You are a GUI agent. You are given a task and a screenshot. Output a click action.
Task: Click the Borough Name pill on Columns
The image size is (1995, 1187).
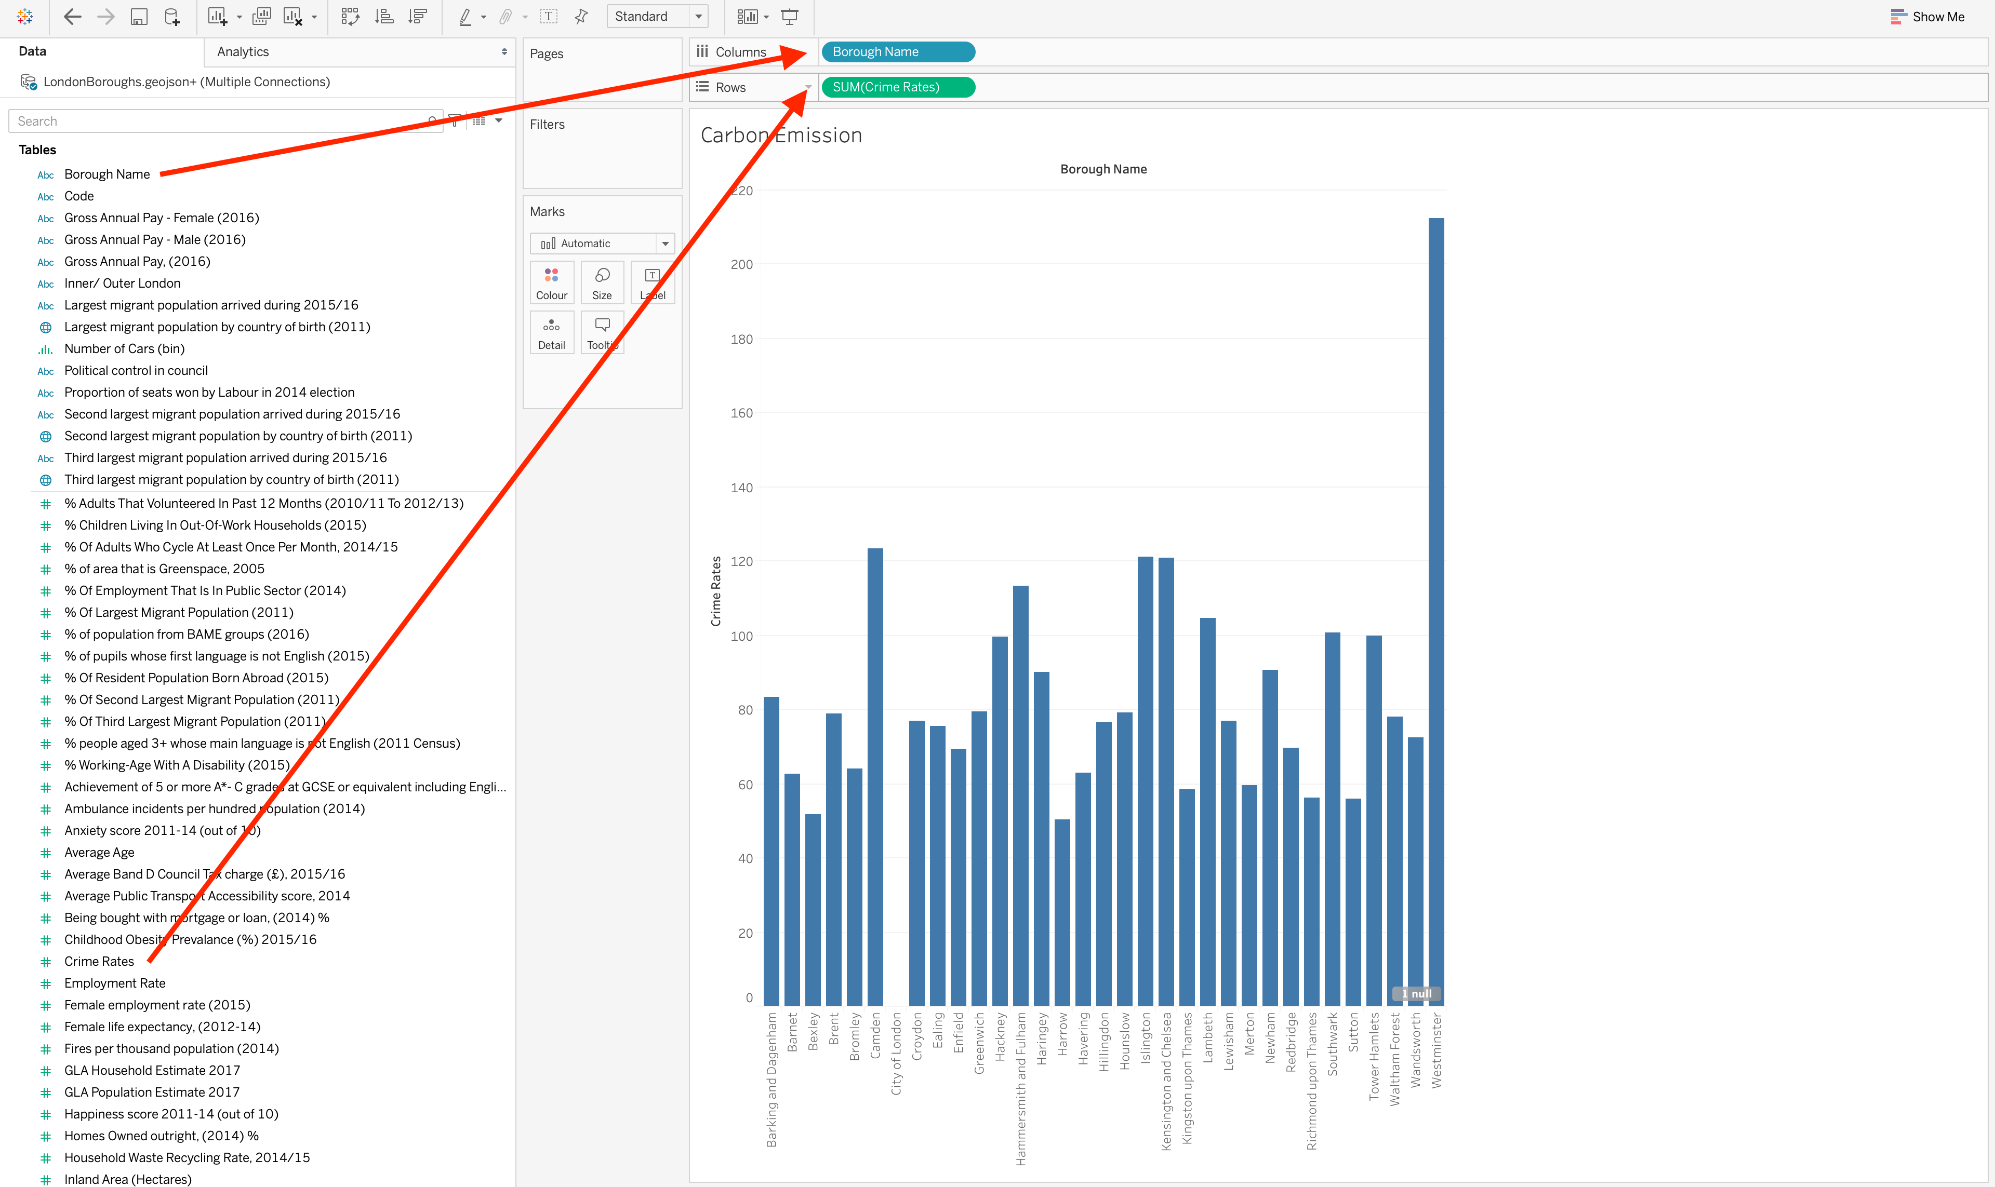tap(897, 52)
